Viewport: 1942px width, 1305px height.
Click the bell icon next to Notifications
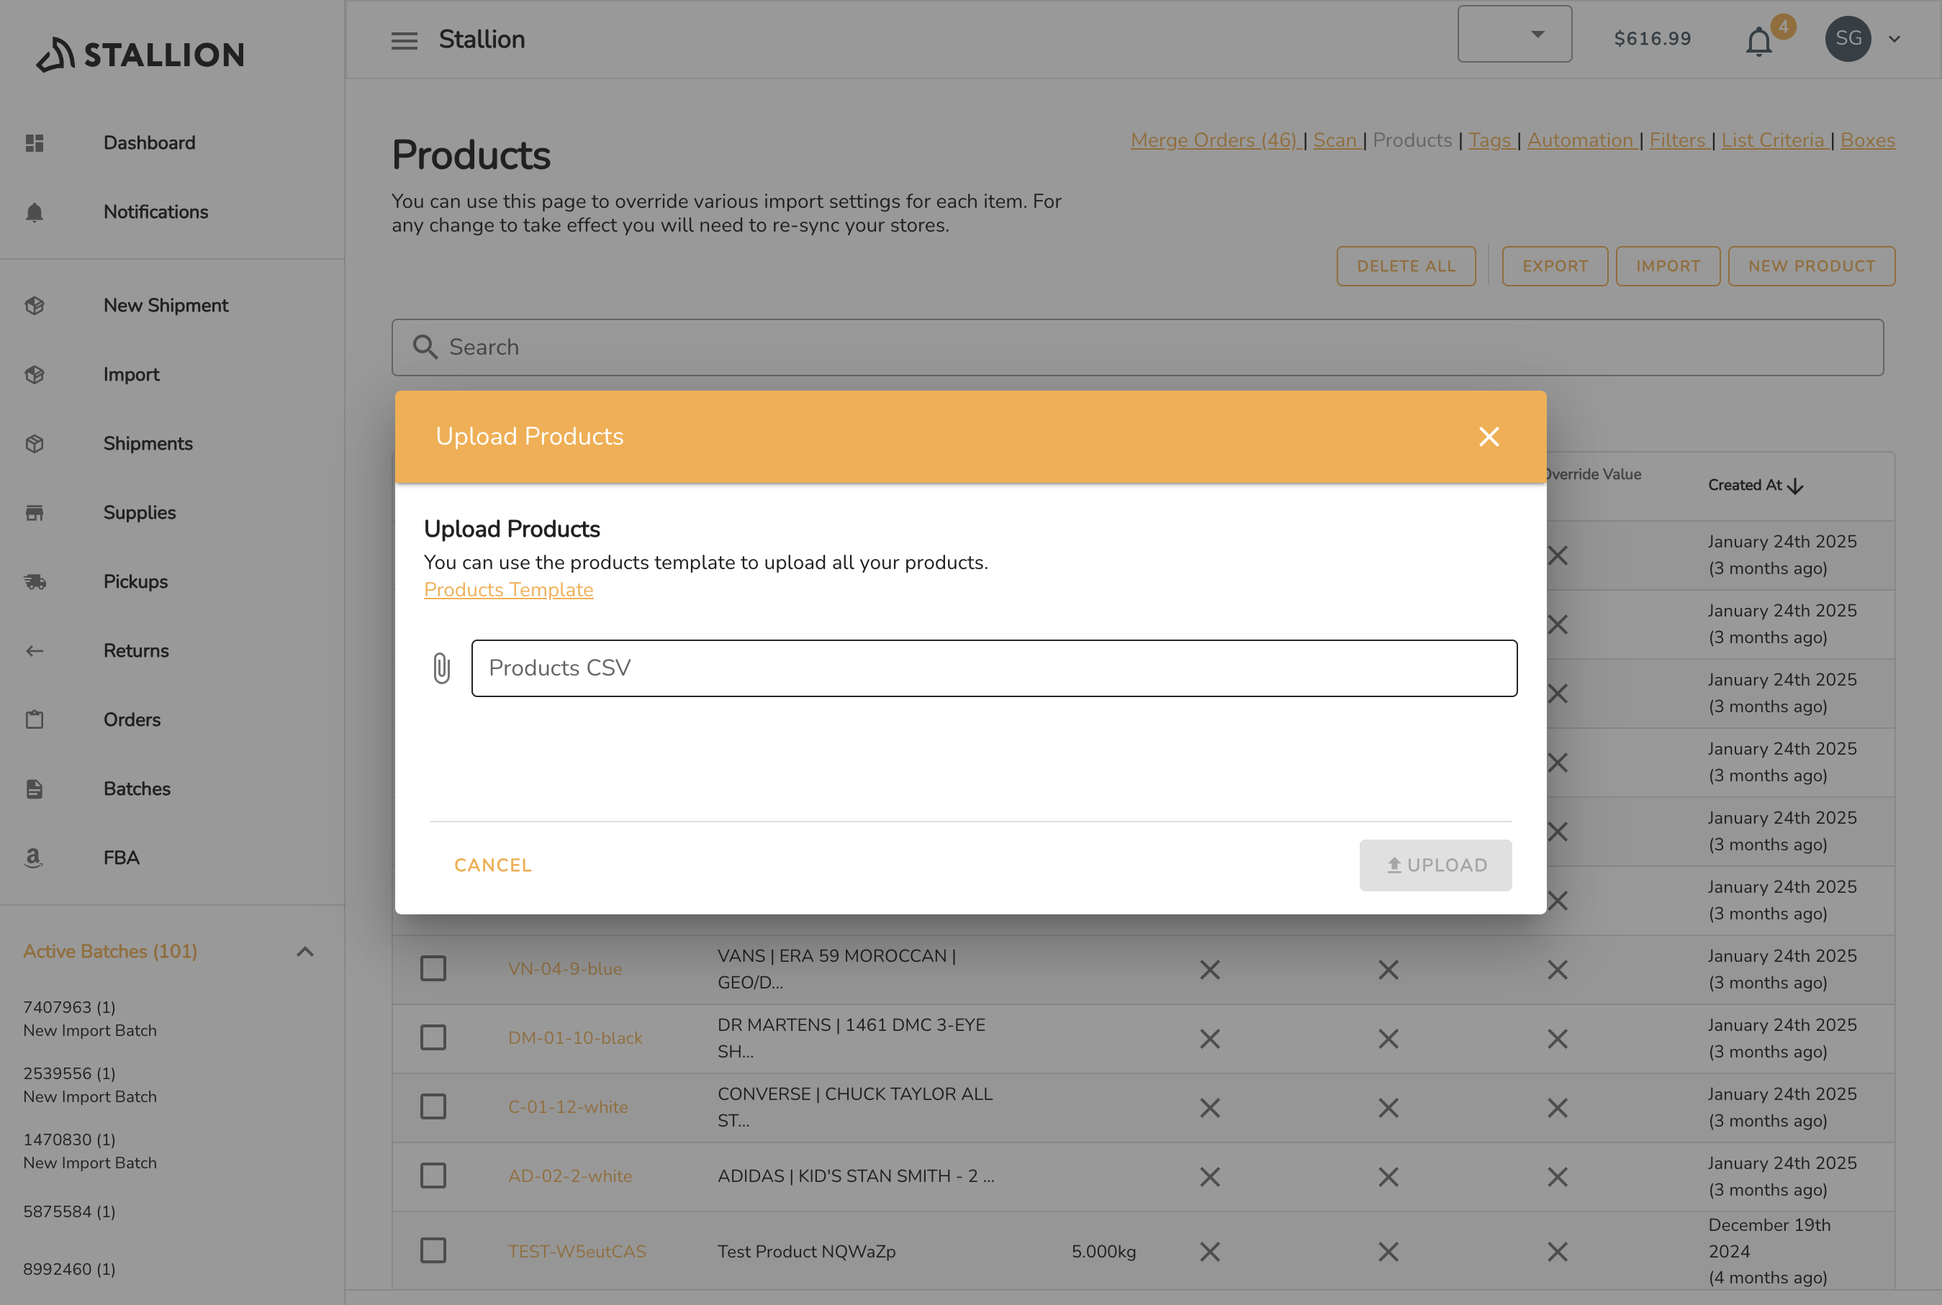coord(34,212)
